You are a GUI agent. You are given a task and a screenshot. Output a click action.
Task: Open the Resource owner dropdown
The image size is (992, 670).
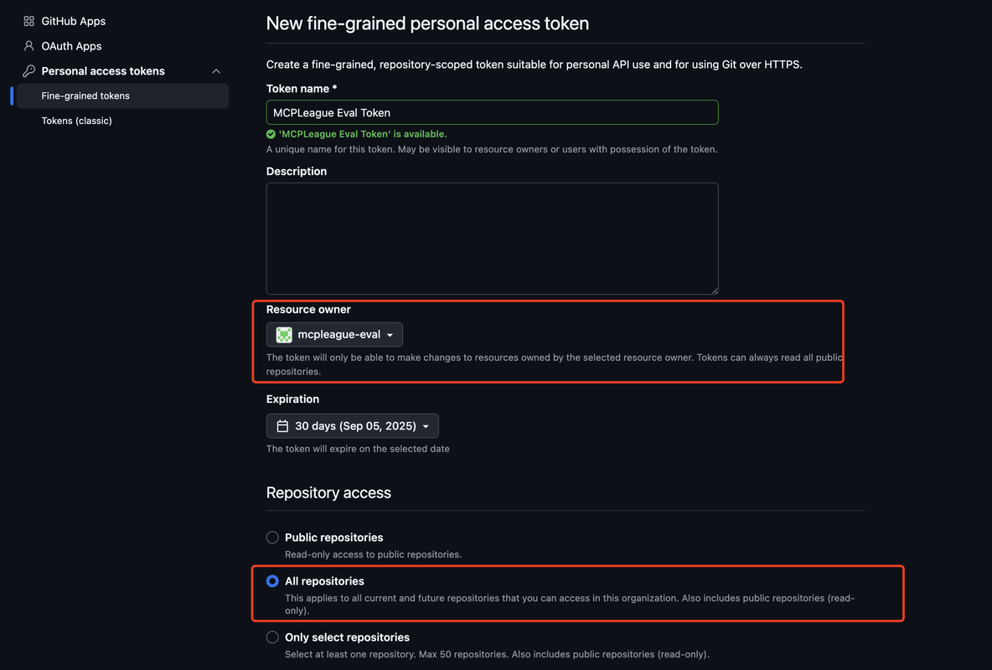click(x=334, y=333)
